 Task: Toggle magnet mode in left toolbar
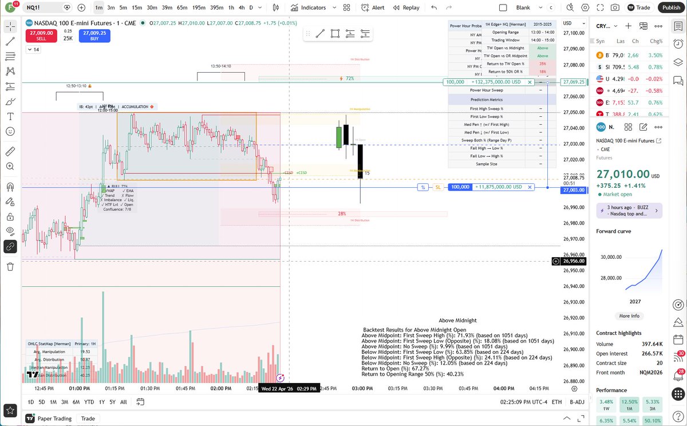[x=10, y=187]
